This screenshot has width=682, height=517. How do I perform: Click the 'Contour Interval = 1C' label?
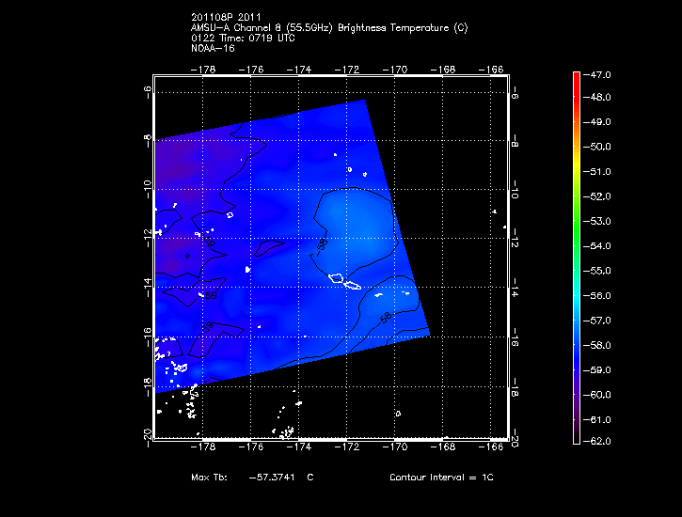pyautogui.click(x=441, y=478)
